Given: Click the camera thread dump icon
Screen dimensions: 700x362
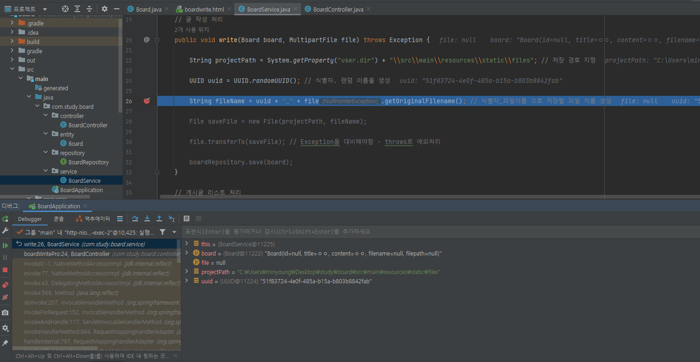Looking at the screenshot, I should pos(5,313).
